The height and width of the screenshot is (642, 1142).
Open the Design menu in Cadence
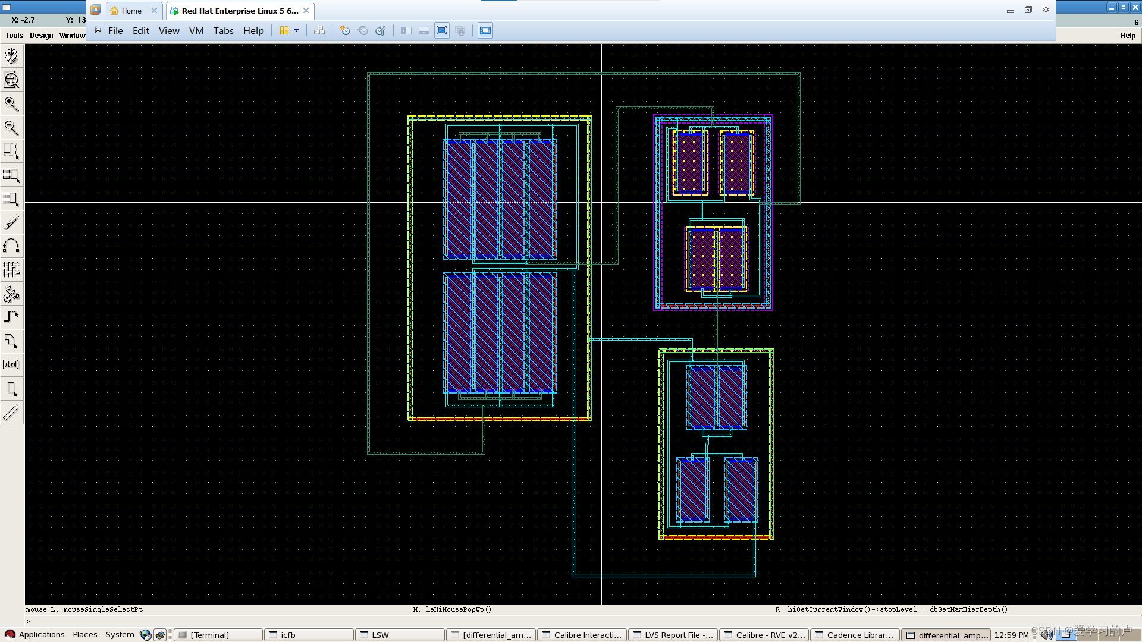click(x=41, y=36)
